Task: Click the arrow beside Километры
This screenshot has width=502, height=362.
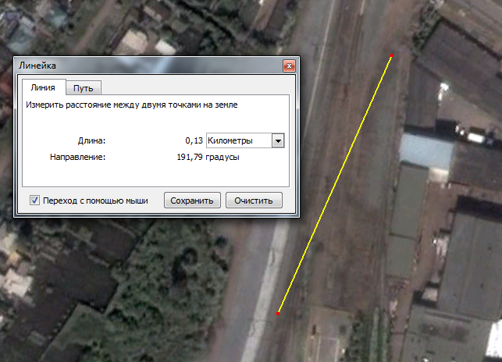Action: tap(277, 140)
